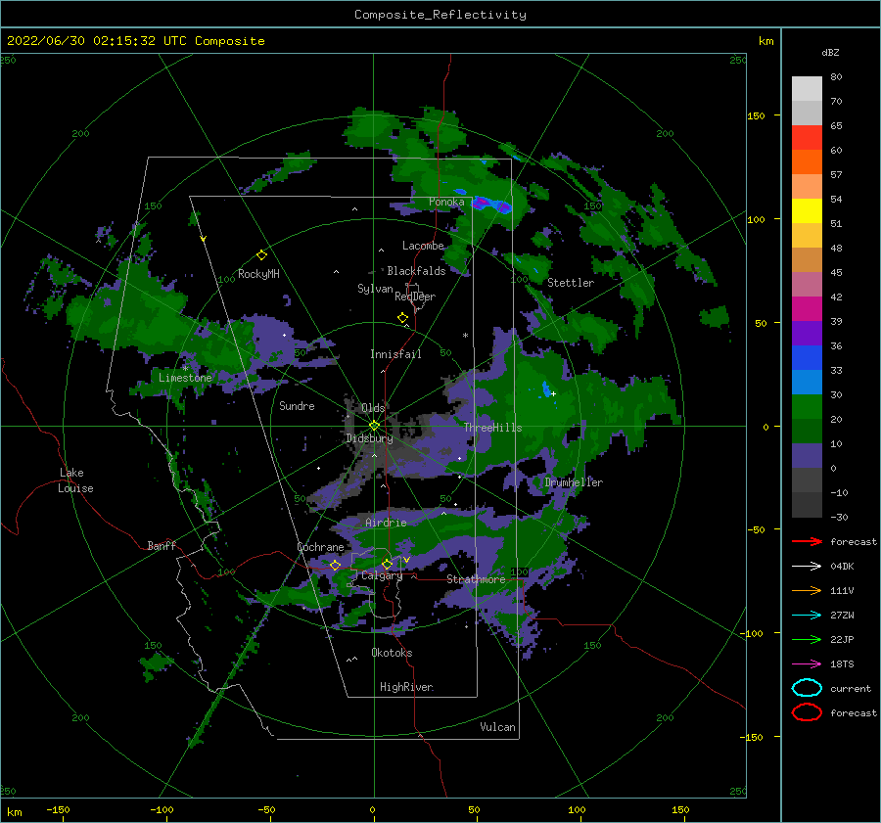Click the yellow diamond marker above Calgary
Viewport: 881px width, 823px height.
click(387, 564)
